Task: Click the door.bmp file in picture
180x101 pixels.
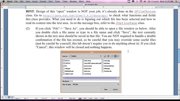Action: (x=87, y=61)
